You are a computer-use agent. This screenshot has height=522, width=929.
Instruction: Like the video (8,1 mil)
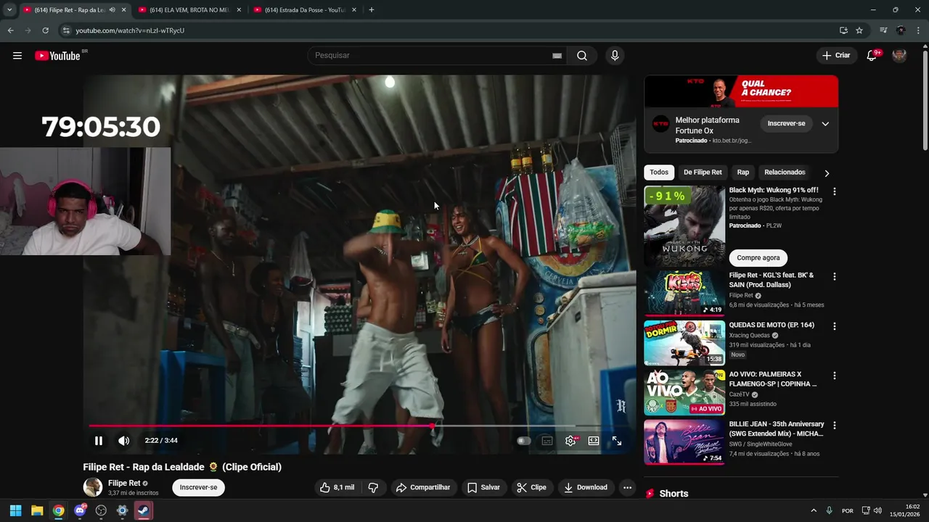click(337, 487)
